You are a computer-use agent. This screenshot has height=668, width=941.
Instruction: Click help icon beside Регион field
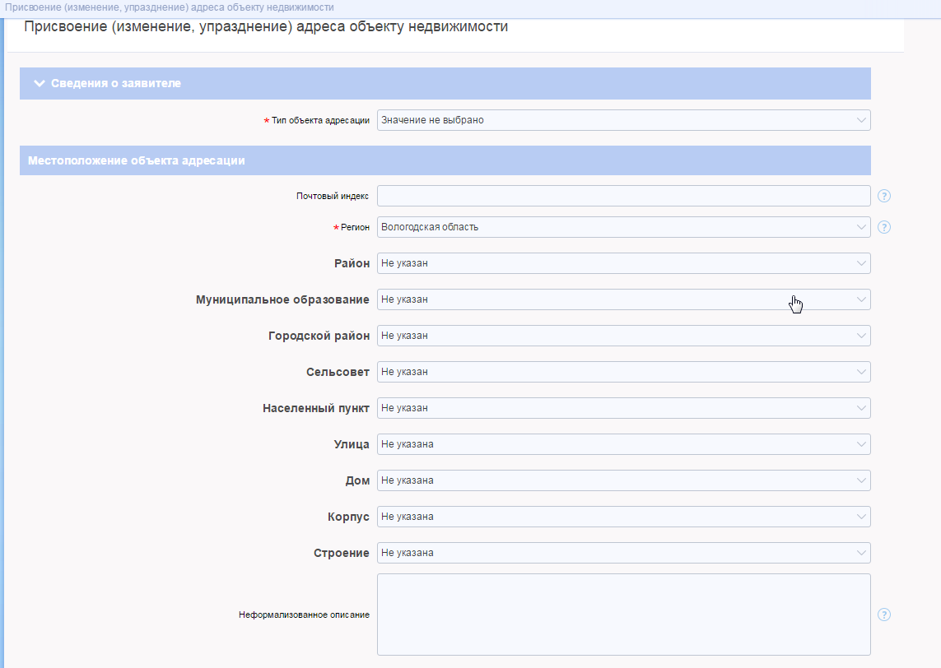tap(884, 227)
